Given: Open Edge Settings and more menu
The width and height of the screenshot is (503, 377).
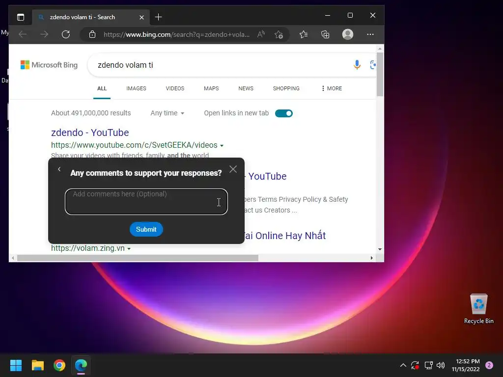Looking at the screenshot, I should 370,34.
